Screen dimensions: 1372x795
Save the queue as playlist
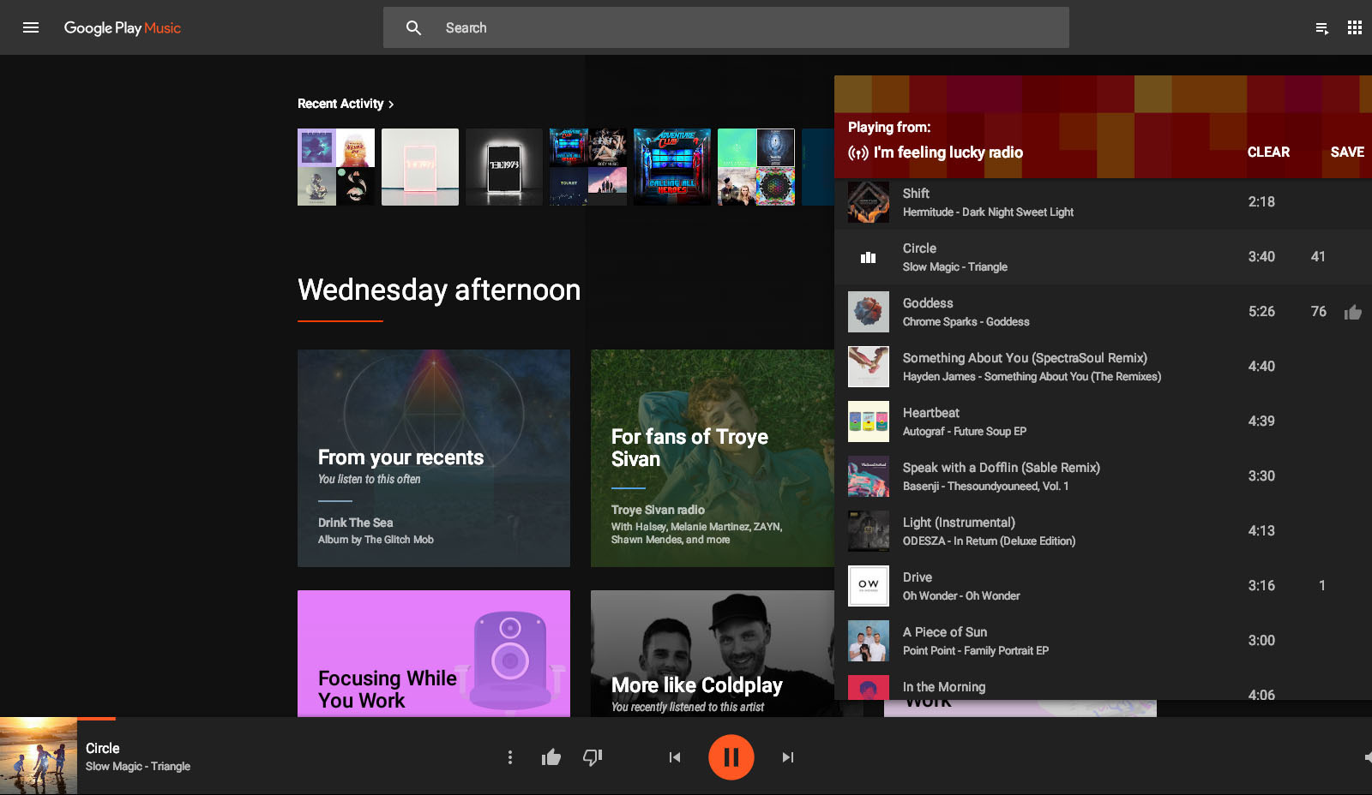[x=1347, y=152]
